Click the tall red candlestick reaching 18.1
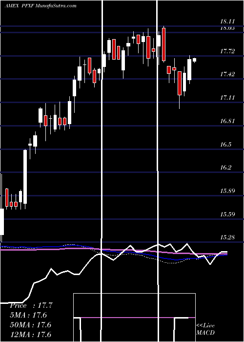This screenshot has height=342, width=244. pyautogui.click(x=163, y=44)
